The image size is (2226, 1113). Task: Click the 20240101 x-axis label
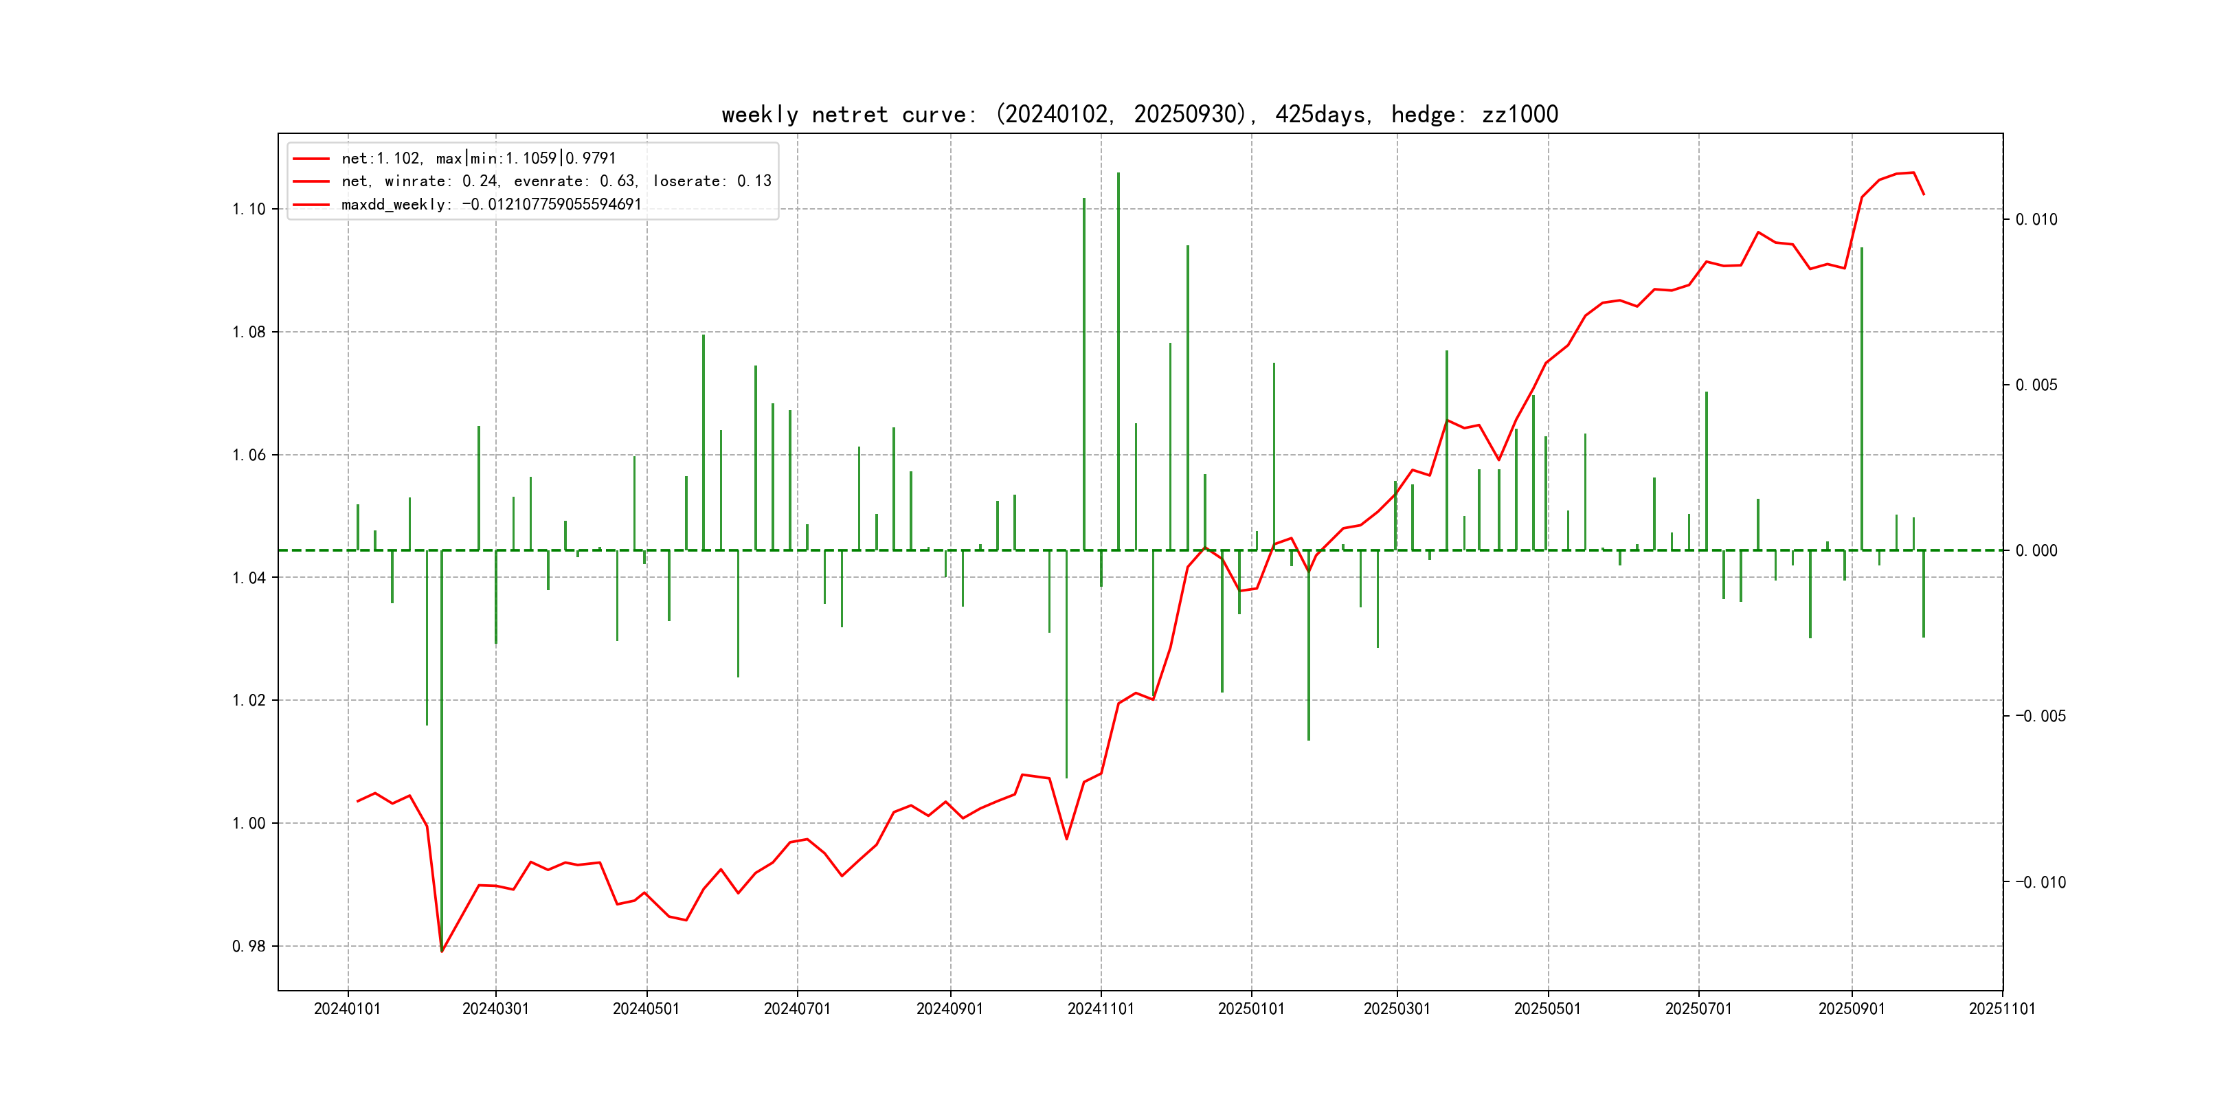click(348, 1009)
